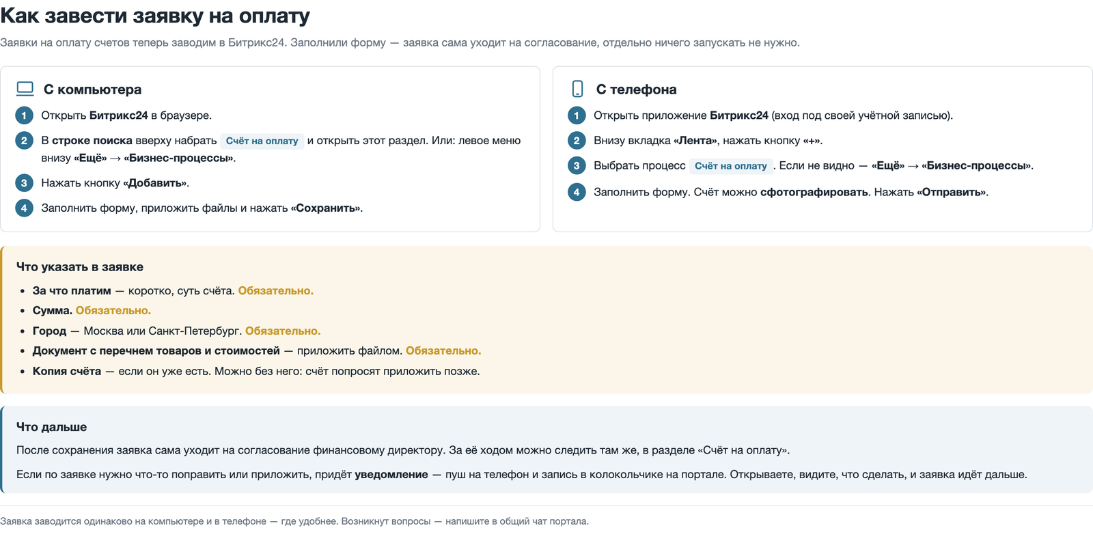The width and height of the screenshot is (1093, 554).
Task: Click the bold word «уведомление»
Action: tap(391, 475)
